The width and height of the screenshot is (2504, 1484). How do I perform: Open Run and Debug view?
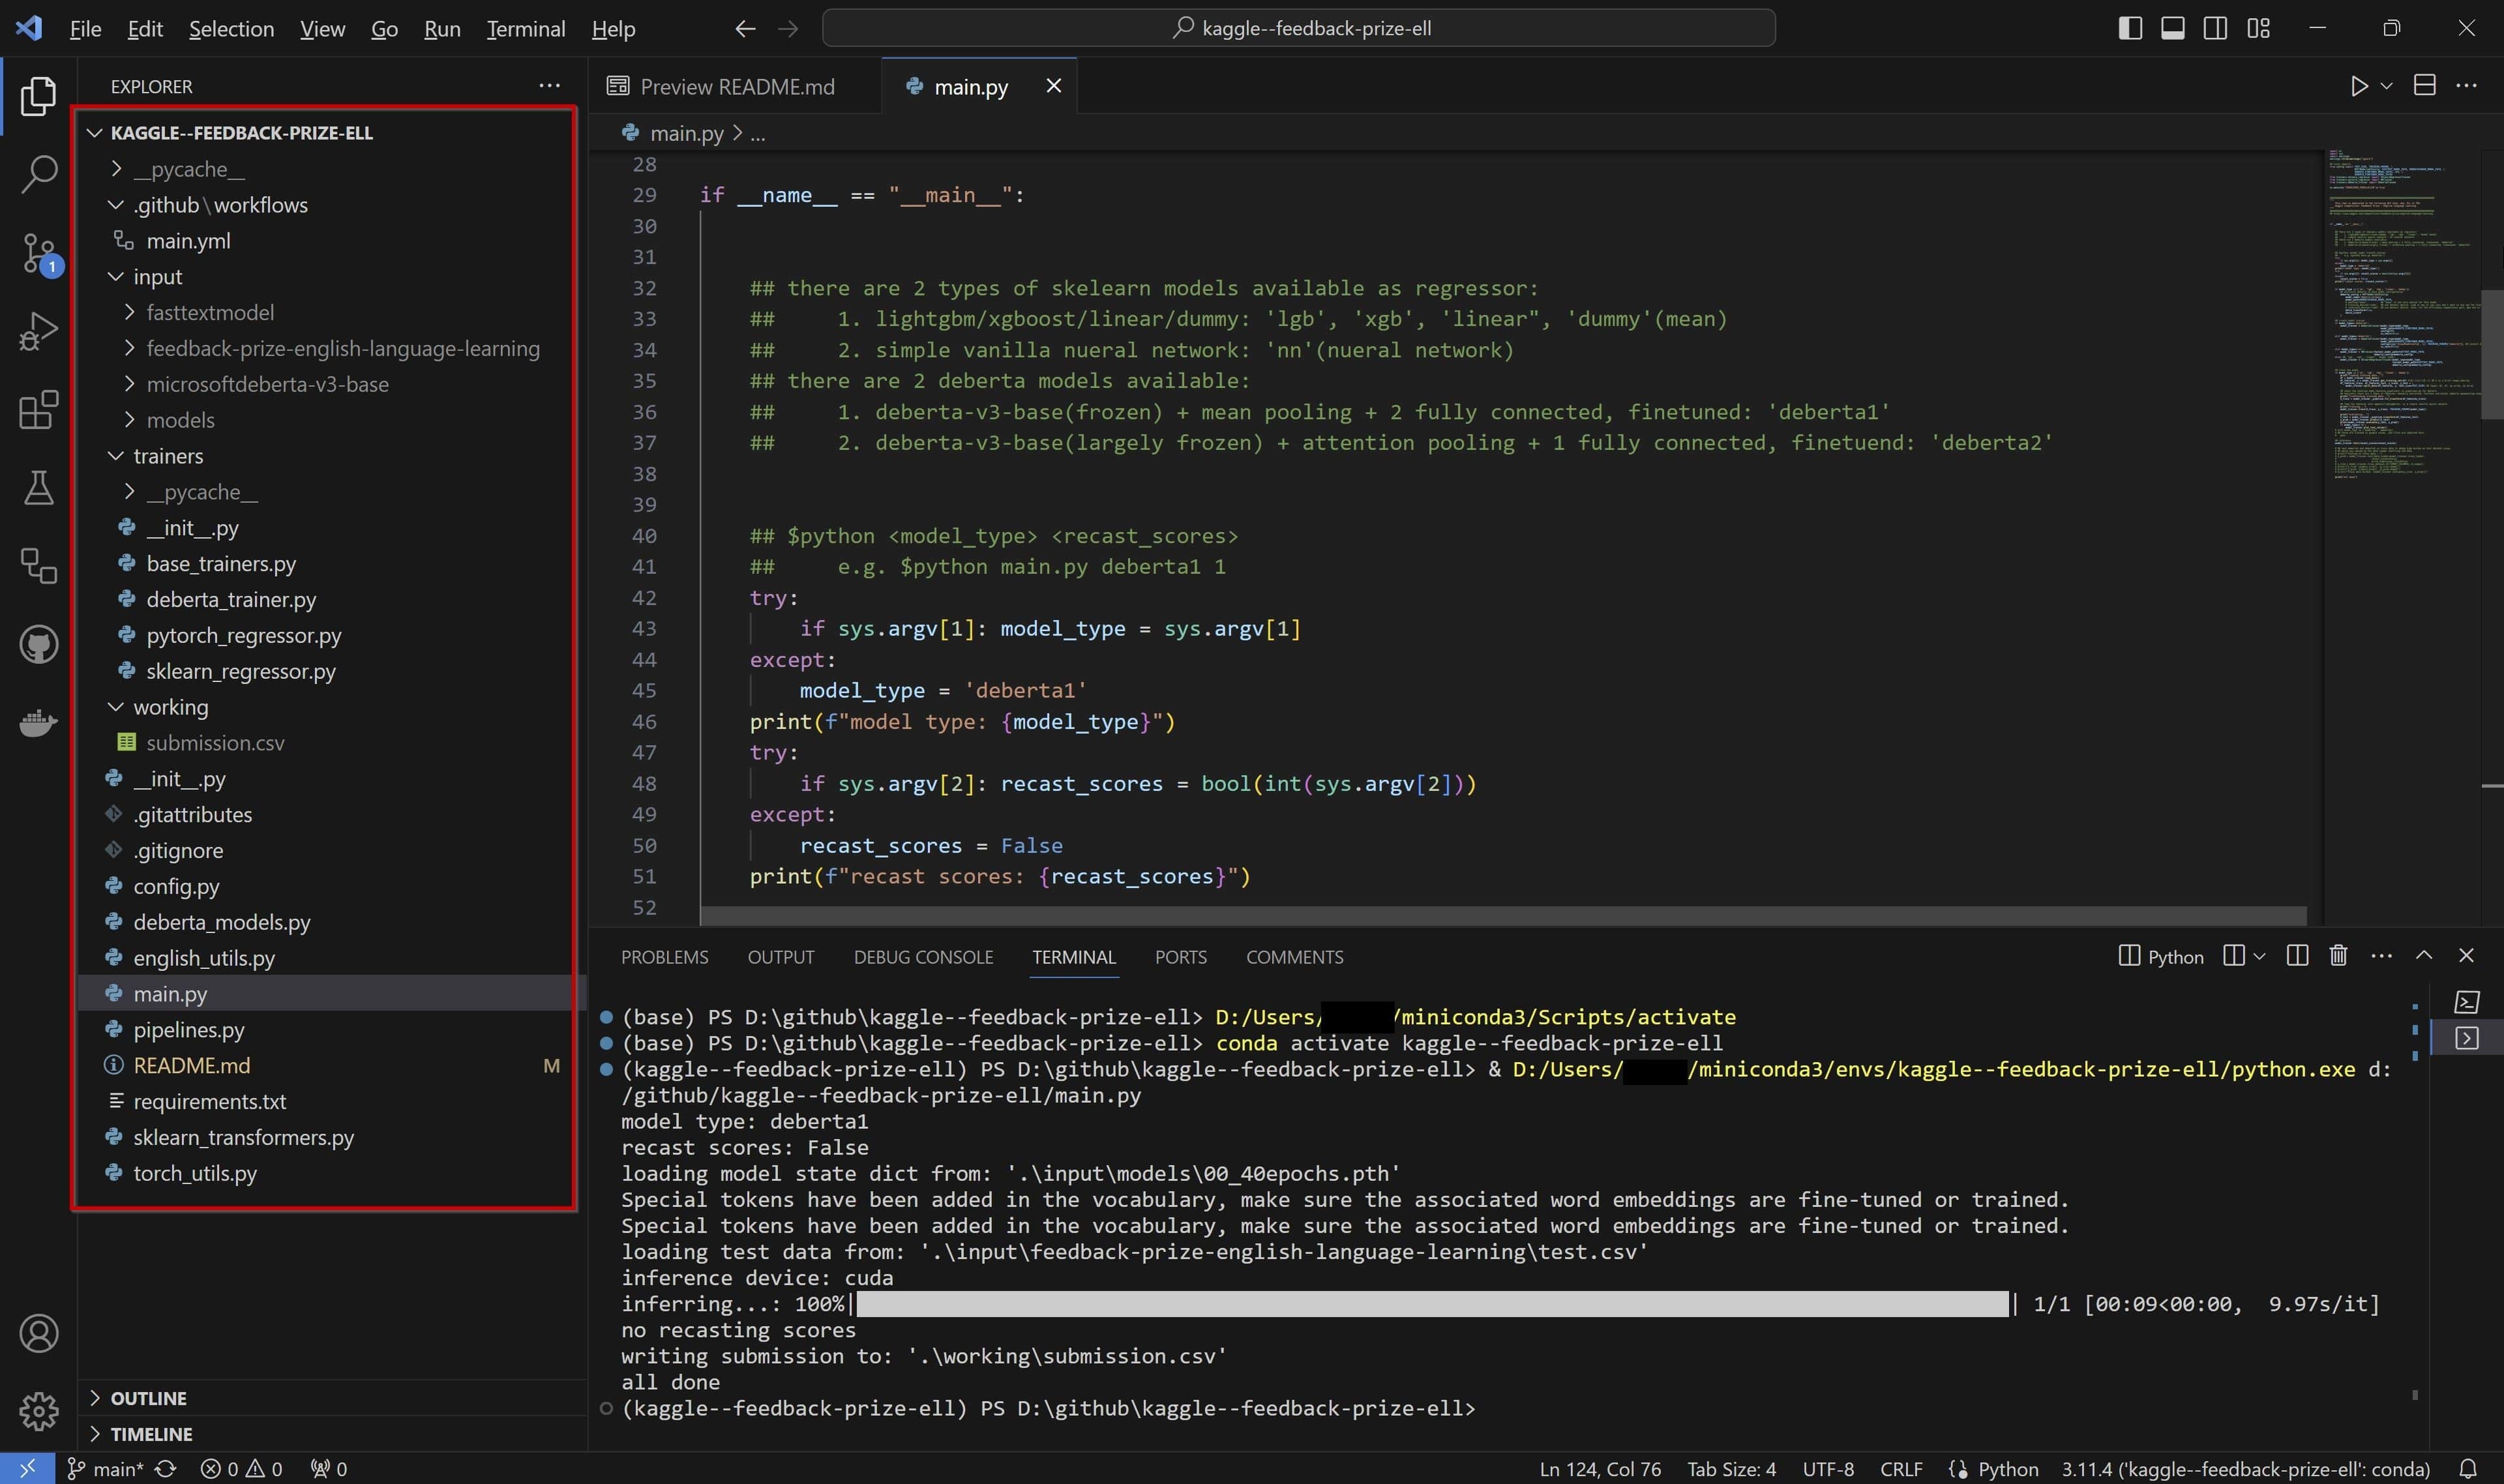tap(38, 331)
